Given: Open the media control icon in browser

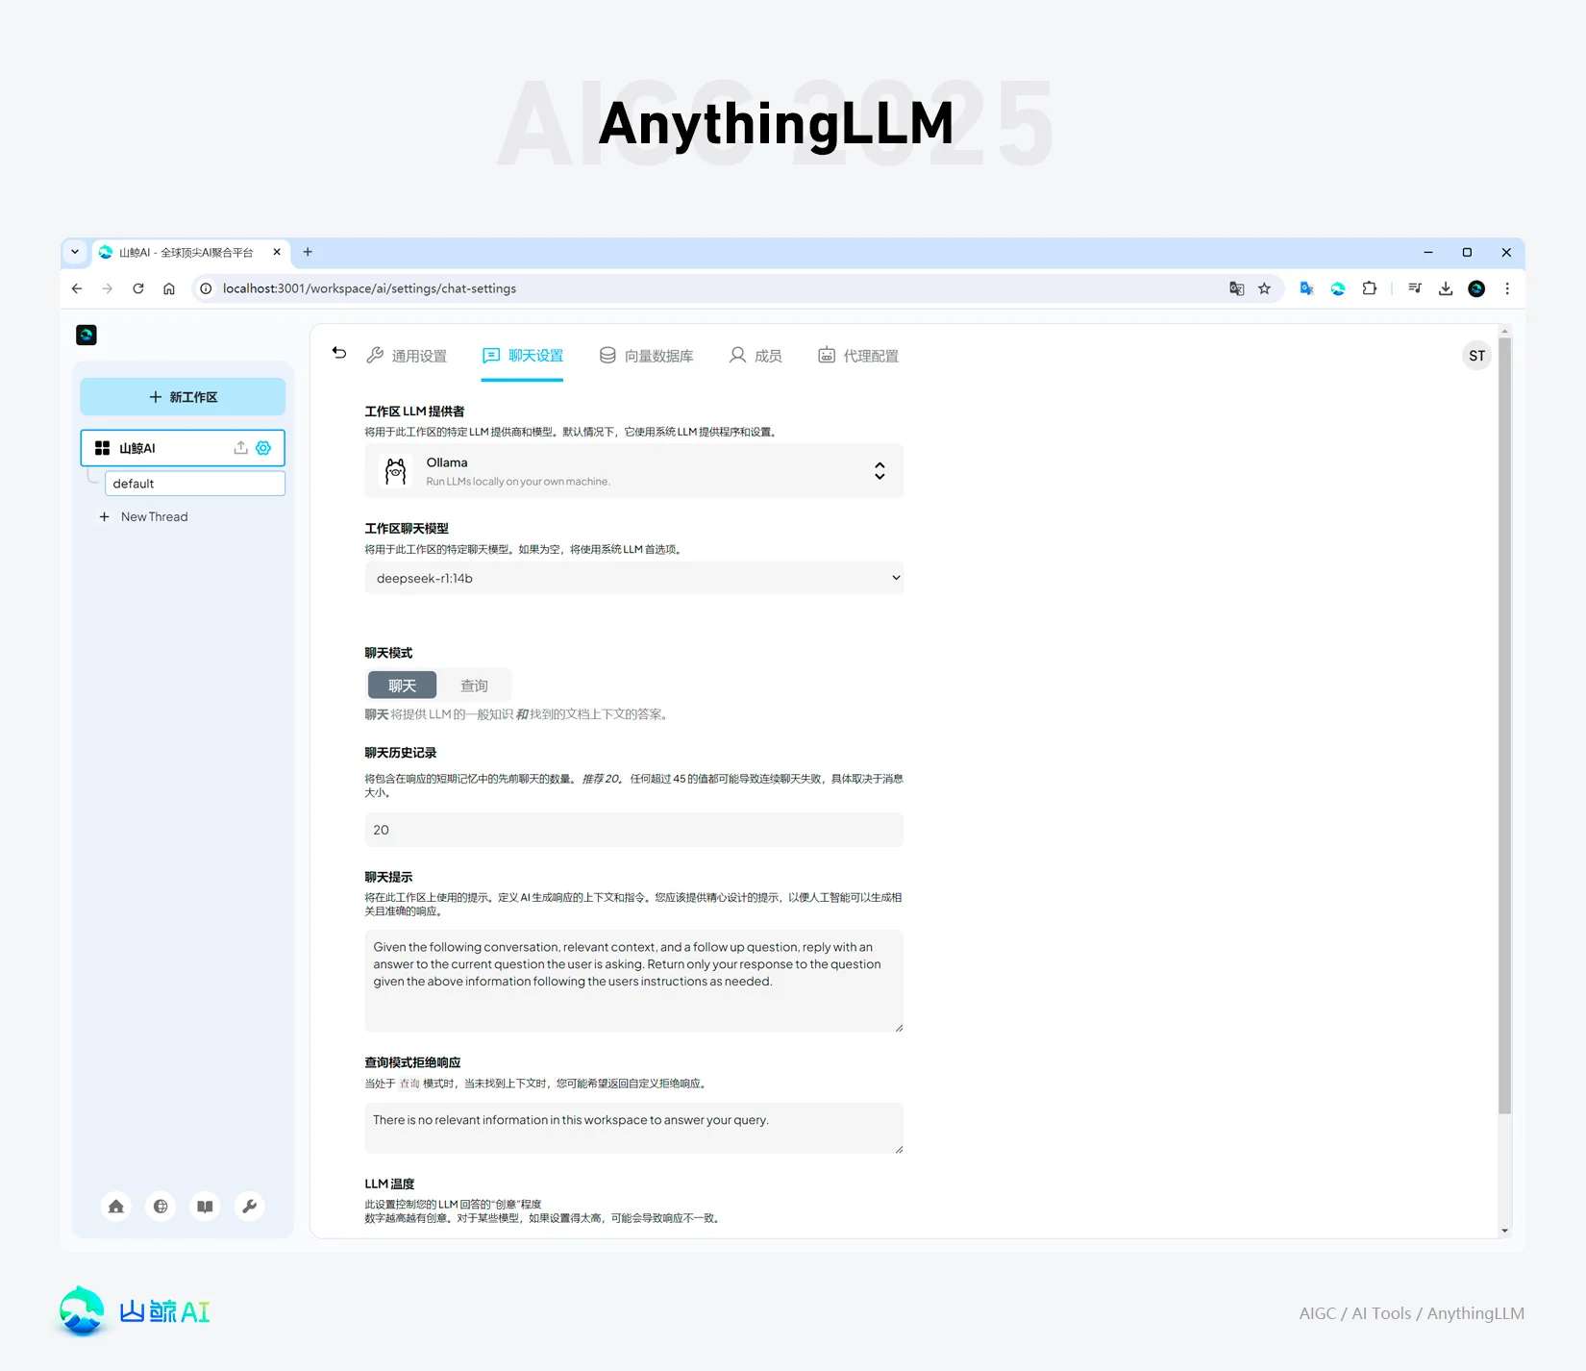Looking at the screenshot, I should pos(1415,288).
